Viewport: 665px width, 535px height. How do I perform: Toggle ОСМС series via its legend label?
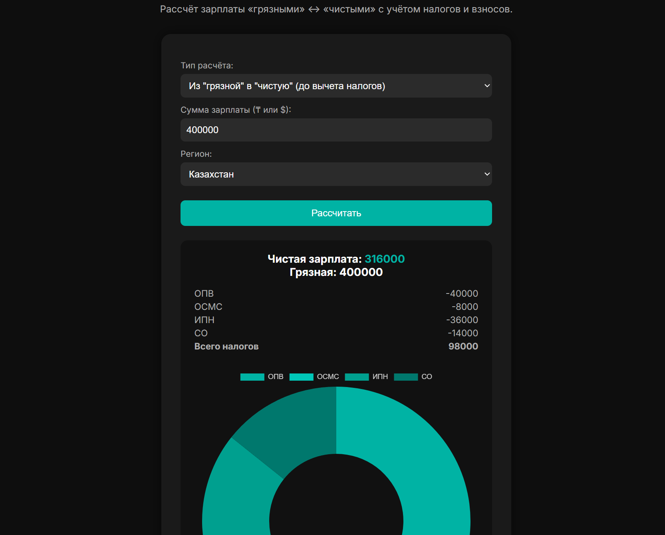coord(328,376)
